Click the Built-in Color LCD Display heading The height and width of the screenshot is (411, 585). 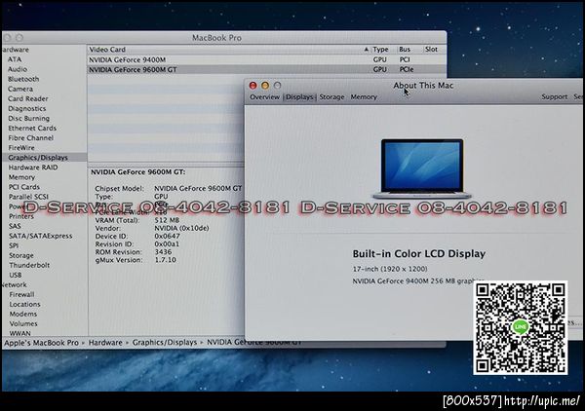pyautogui.click(x=418, y=254)
